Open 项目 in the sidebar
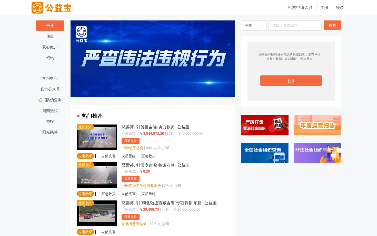 [50, 36]
